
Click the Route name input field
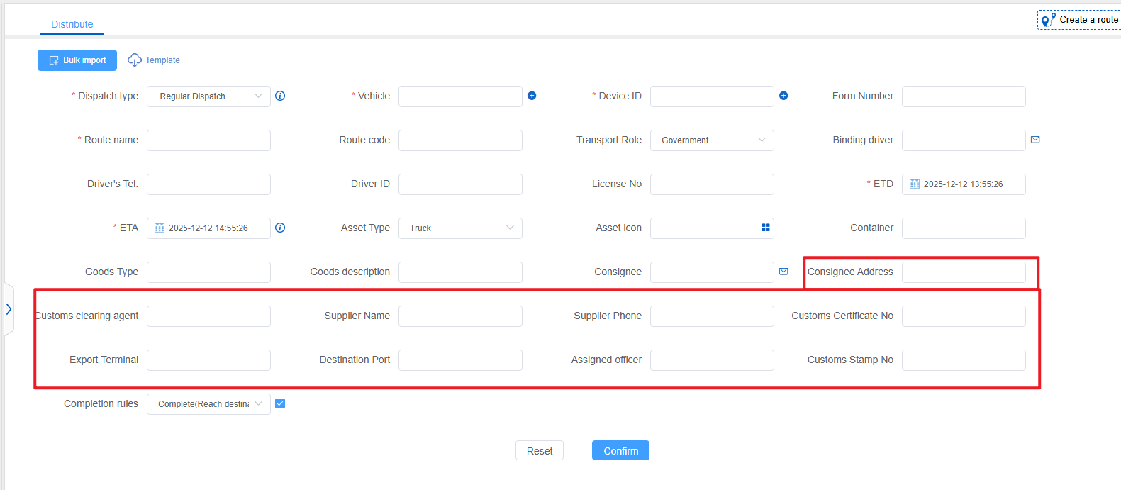208,140
